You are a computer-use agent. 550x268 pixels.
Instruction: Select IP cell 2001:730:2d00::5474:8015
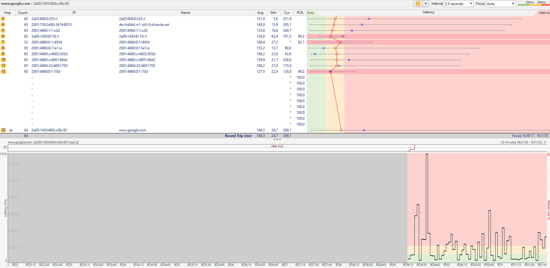[52, 25]
